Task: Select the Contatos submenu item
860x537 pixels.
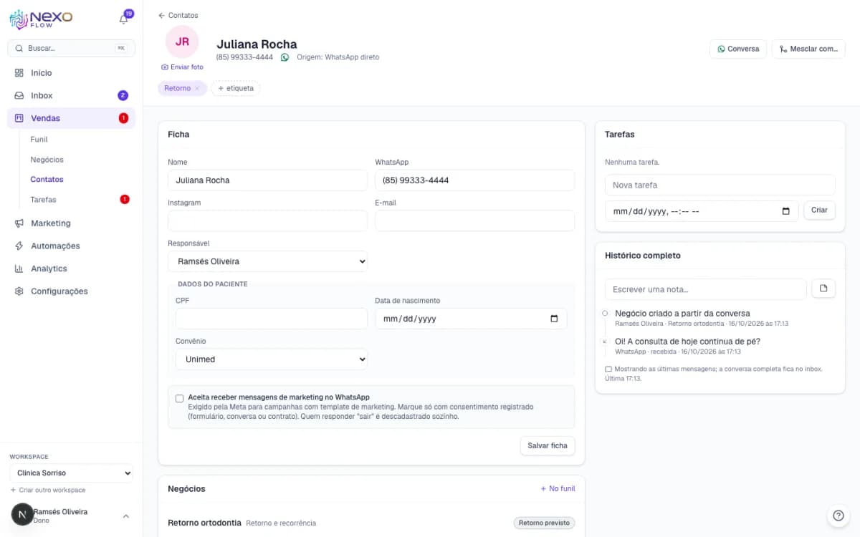Action: pyautogui.click(x=47, y=180)
